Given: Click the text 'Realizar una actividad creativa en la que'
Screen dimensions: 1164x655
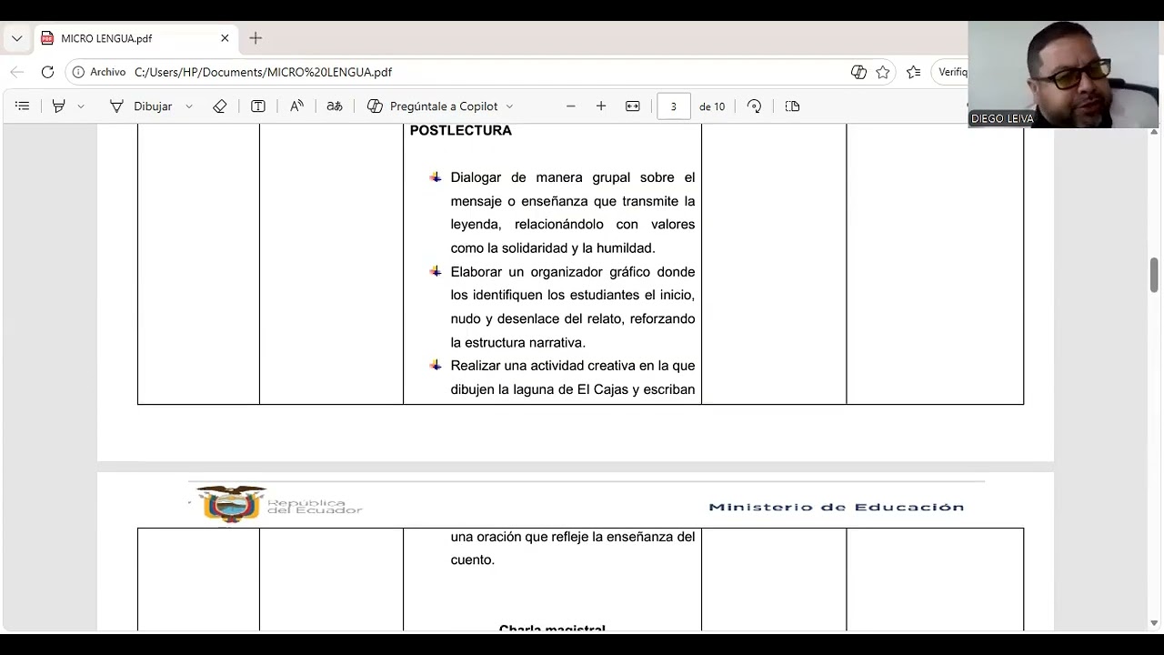Looking at the screenshot, I should coord(573,366).
